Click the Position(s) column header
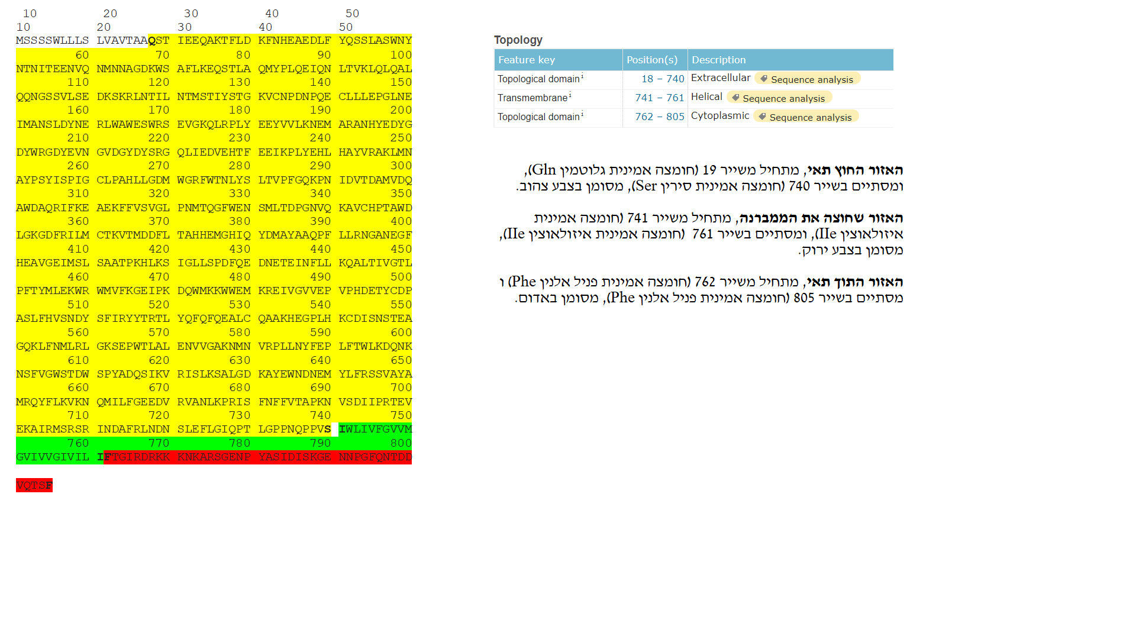Screen dimensions: 1136x639 tap(652, 60)
